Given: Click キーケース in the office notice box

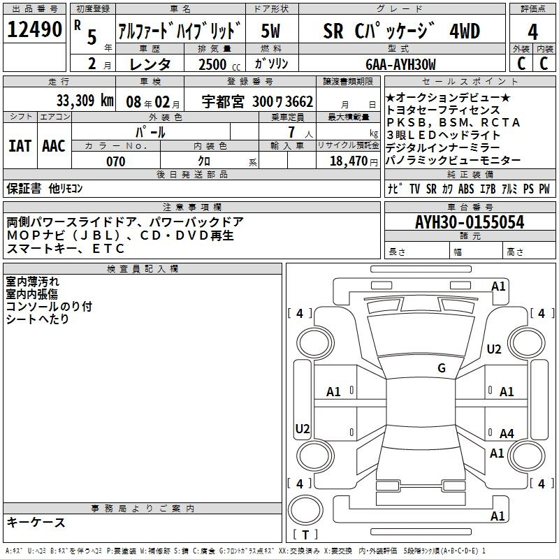Looking at the screenshot, I should click(x=36, y=522).
